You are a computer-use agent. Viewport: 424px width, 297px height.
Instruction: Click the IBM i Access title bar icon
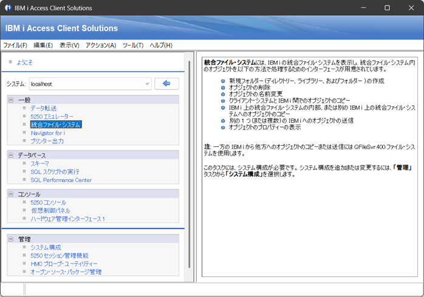8,8
